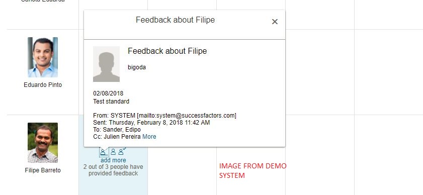Select the Filipe Barreto name label
This screenshot has height=195, width=423.
click(x=43, y=170)
